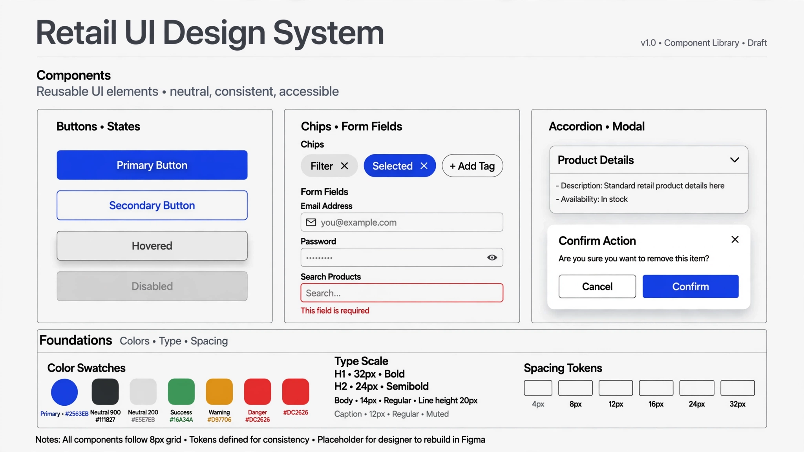Viewport: 804px width, 452px height.
Task: Click the 'Foundations' section heading
Action: click(x=76, y=340)
